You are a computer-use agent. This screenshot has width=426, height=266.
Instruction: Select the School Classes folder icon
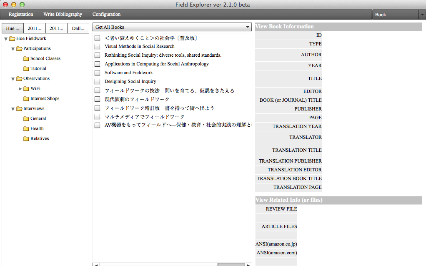[x=26, y=59]
